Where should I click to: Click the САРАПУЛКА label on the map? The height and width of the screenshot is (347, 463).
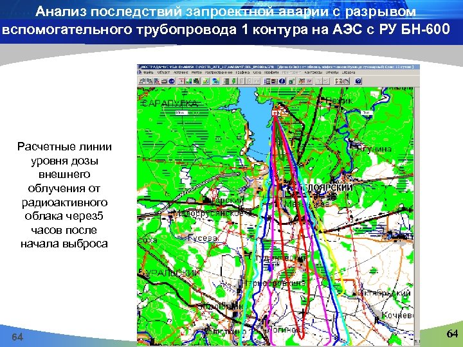tap(169, 103)
